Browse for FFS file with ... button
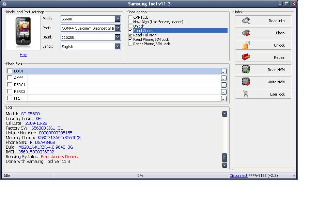 click(x=223, y=99)
